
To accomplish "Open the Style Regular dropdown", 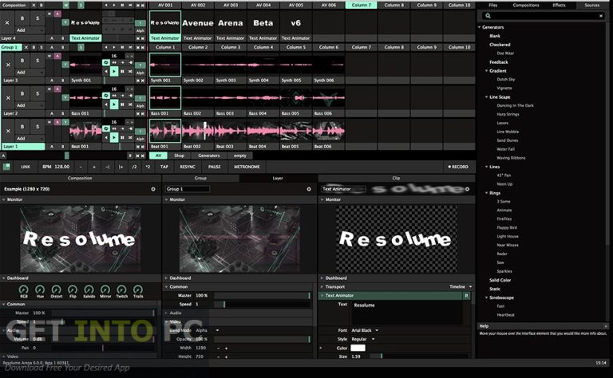I will click(363, 339).
